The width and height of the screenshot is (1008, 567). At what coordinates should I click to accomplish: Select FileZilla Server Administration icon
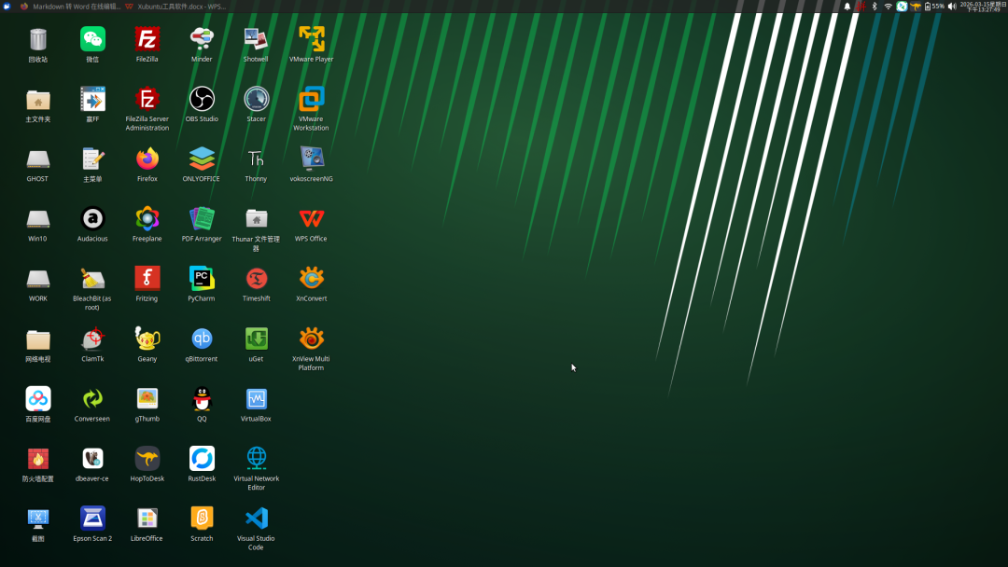(x=147, y=109)
